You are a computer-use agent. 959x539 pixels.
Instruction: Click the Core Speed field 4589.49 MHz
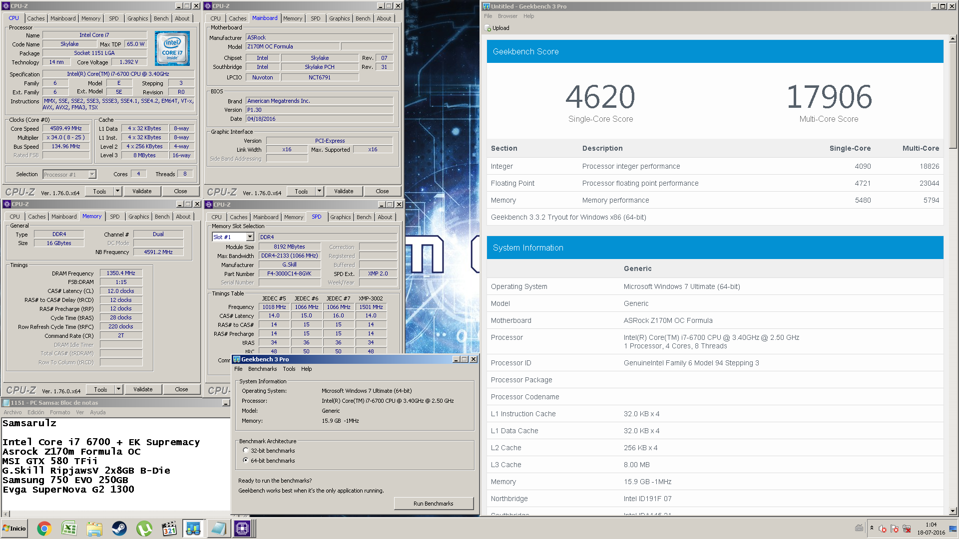pos(66,129)
